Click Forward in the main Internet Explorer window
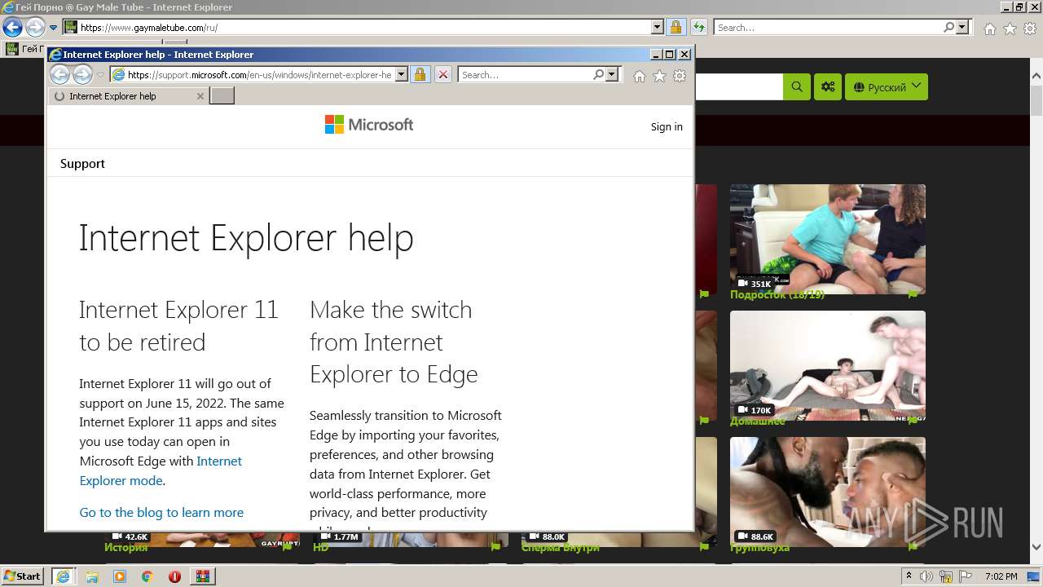 tap(35, 28)
